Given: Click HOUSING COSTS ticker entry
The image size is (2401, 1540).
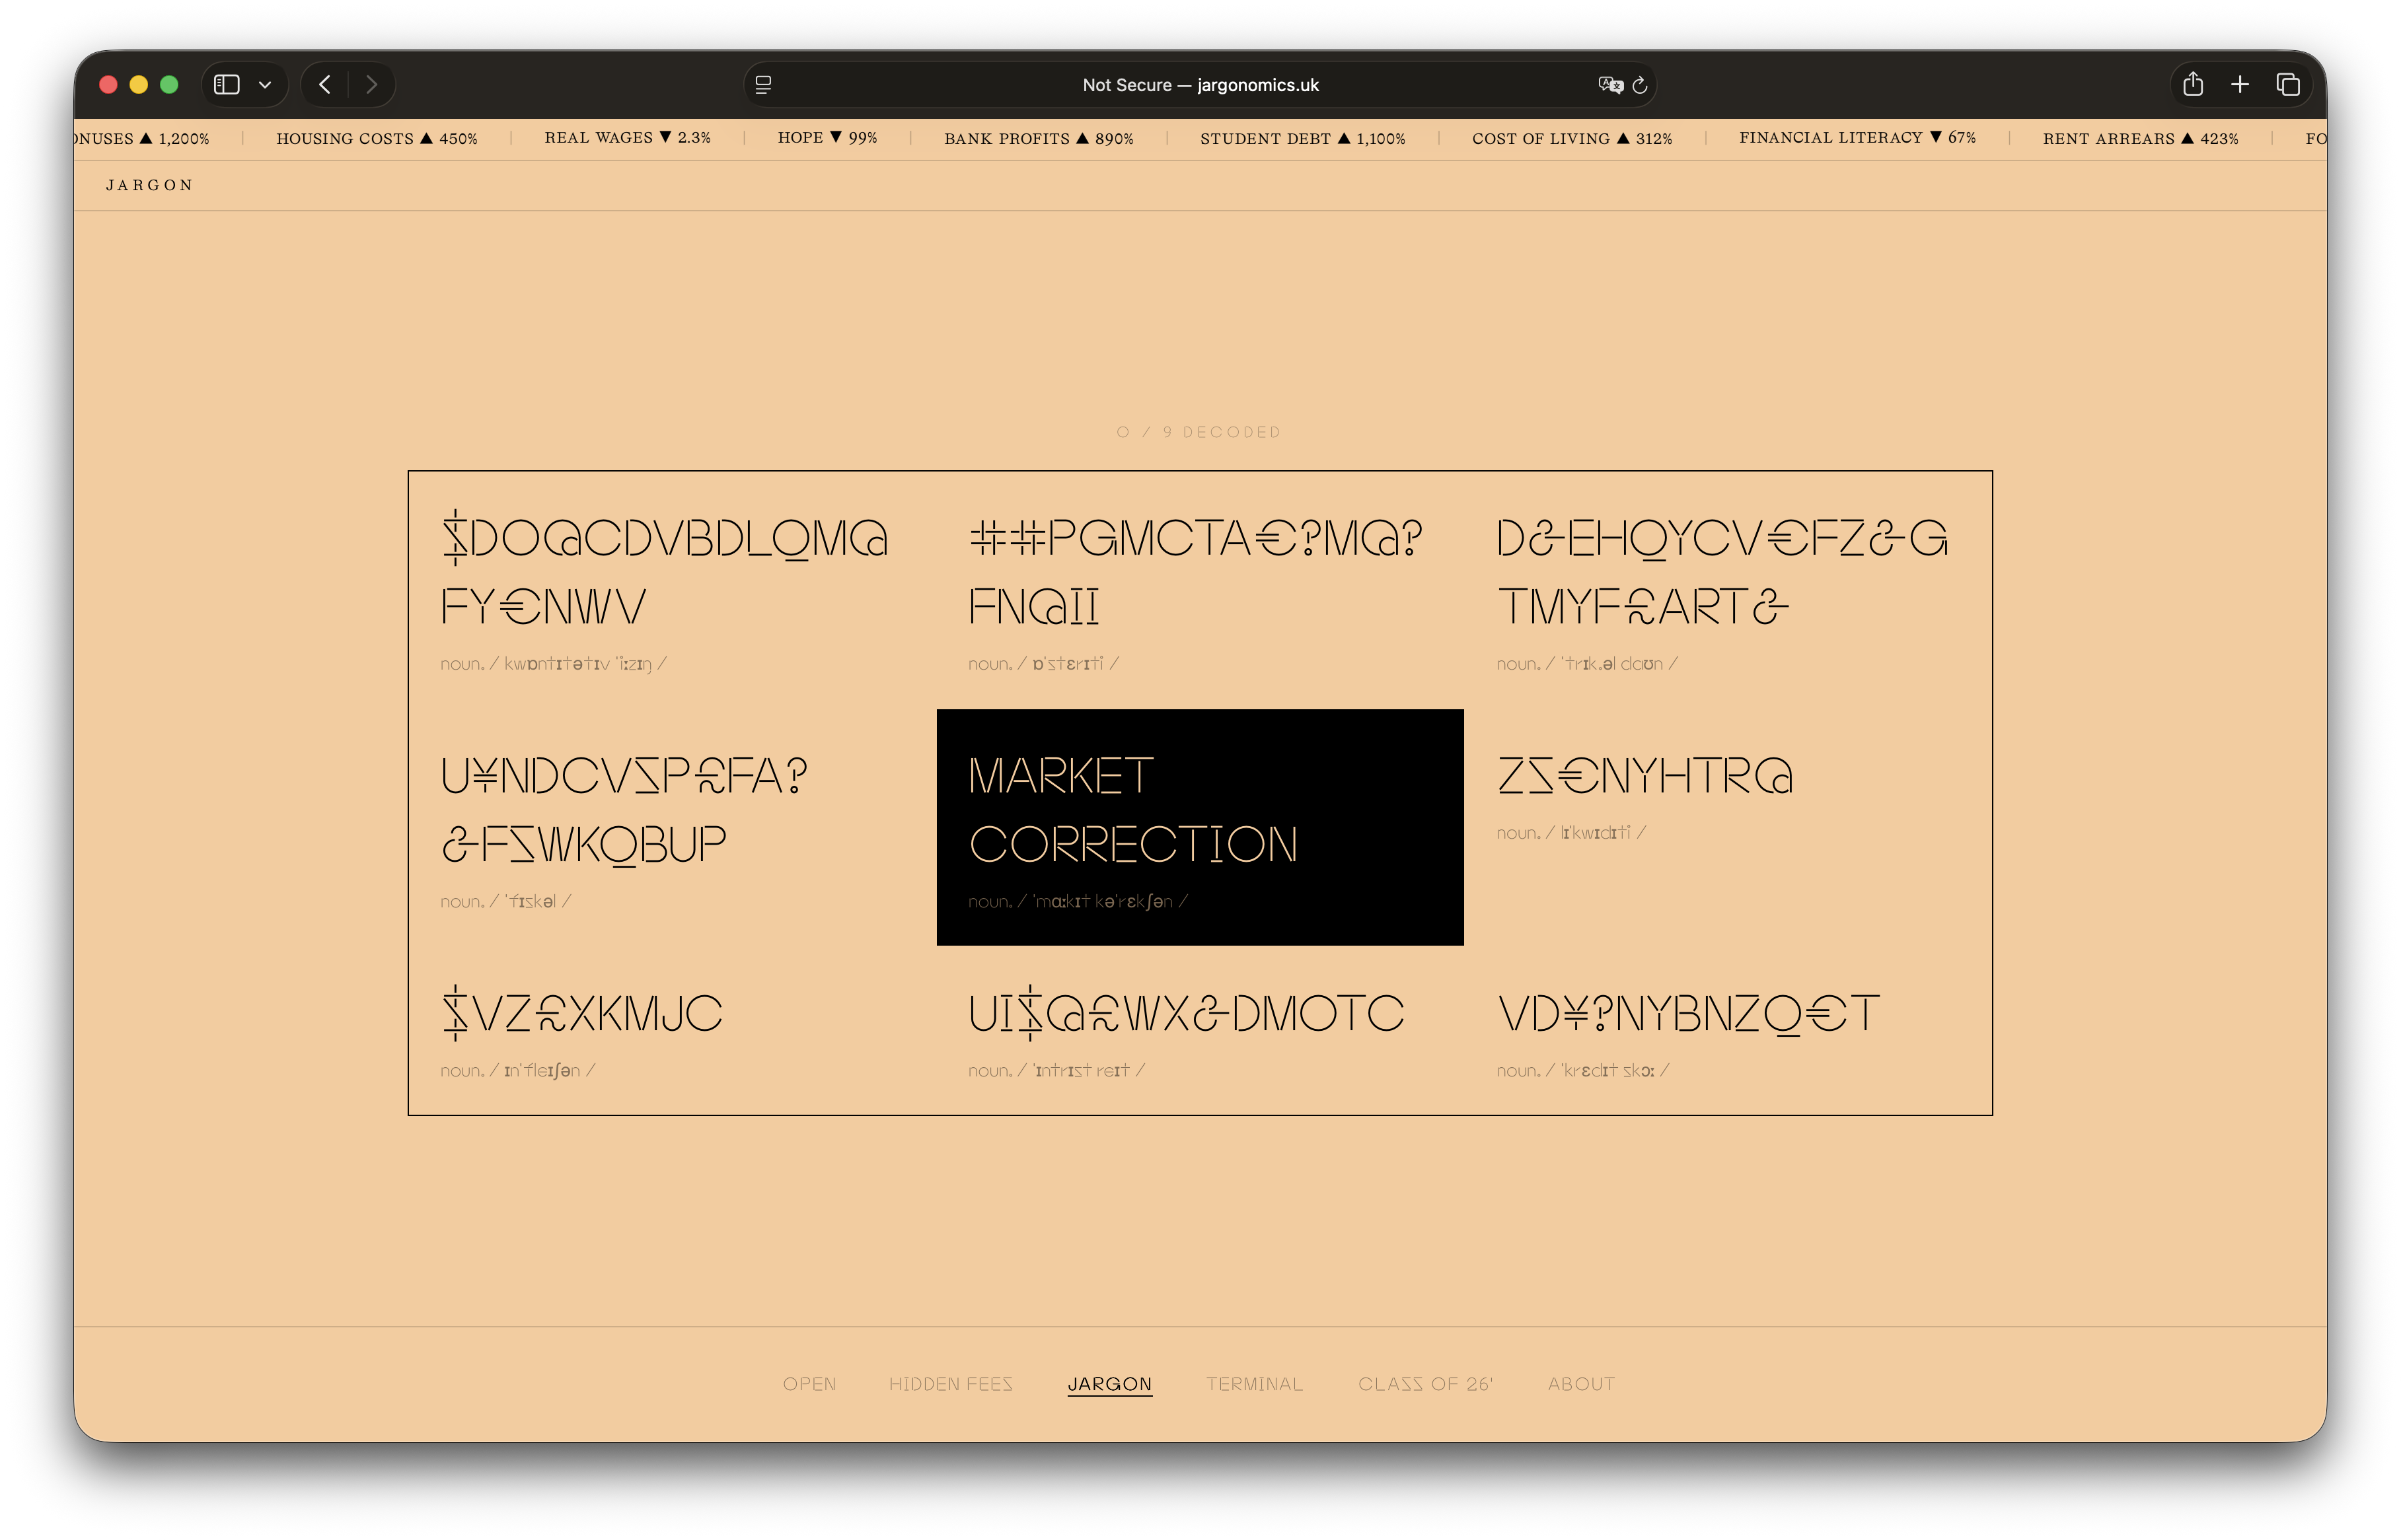Looking at the screenshot, I should (x=377, y=138).
